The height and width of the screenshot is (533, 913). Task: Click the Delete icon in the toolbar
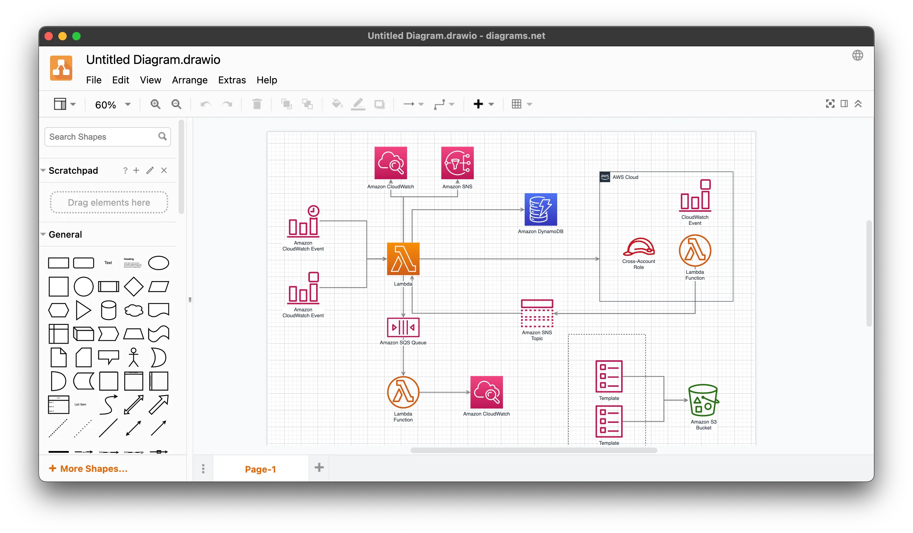tap(257, 104)
